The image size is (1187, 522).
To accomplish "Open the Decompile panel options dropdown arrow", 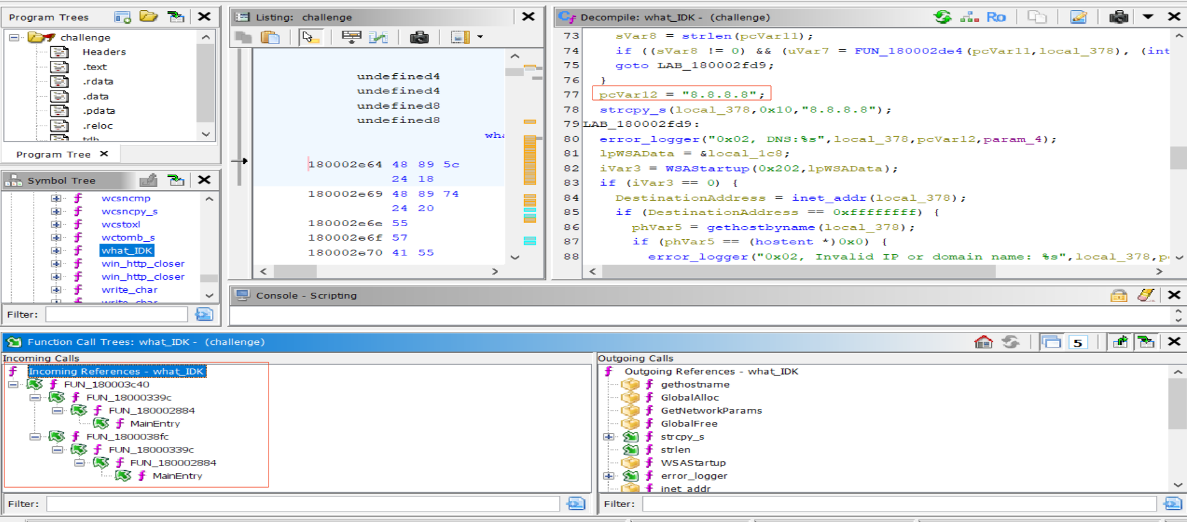I will coord(1148,17).
